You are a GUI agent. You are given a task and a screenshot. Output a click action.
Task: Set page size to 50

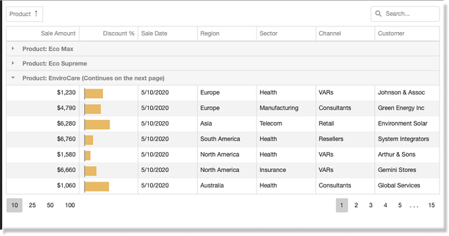[x=50, y=205]
